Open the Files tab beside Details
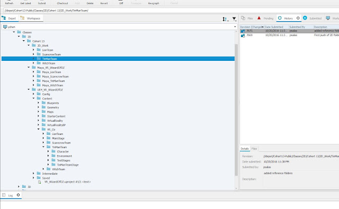This screenshot has width=339, height=209. pyautogui.click(x=254, y=149)
